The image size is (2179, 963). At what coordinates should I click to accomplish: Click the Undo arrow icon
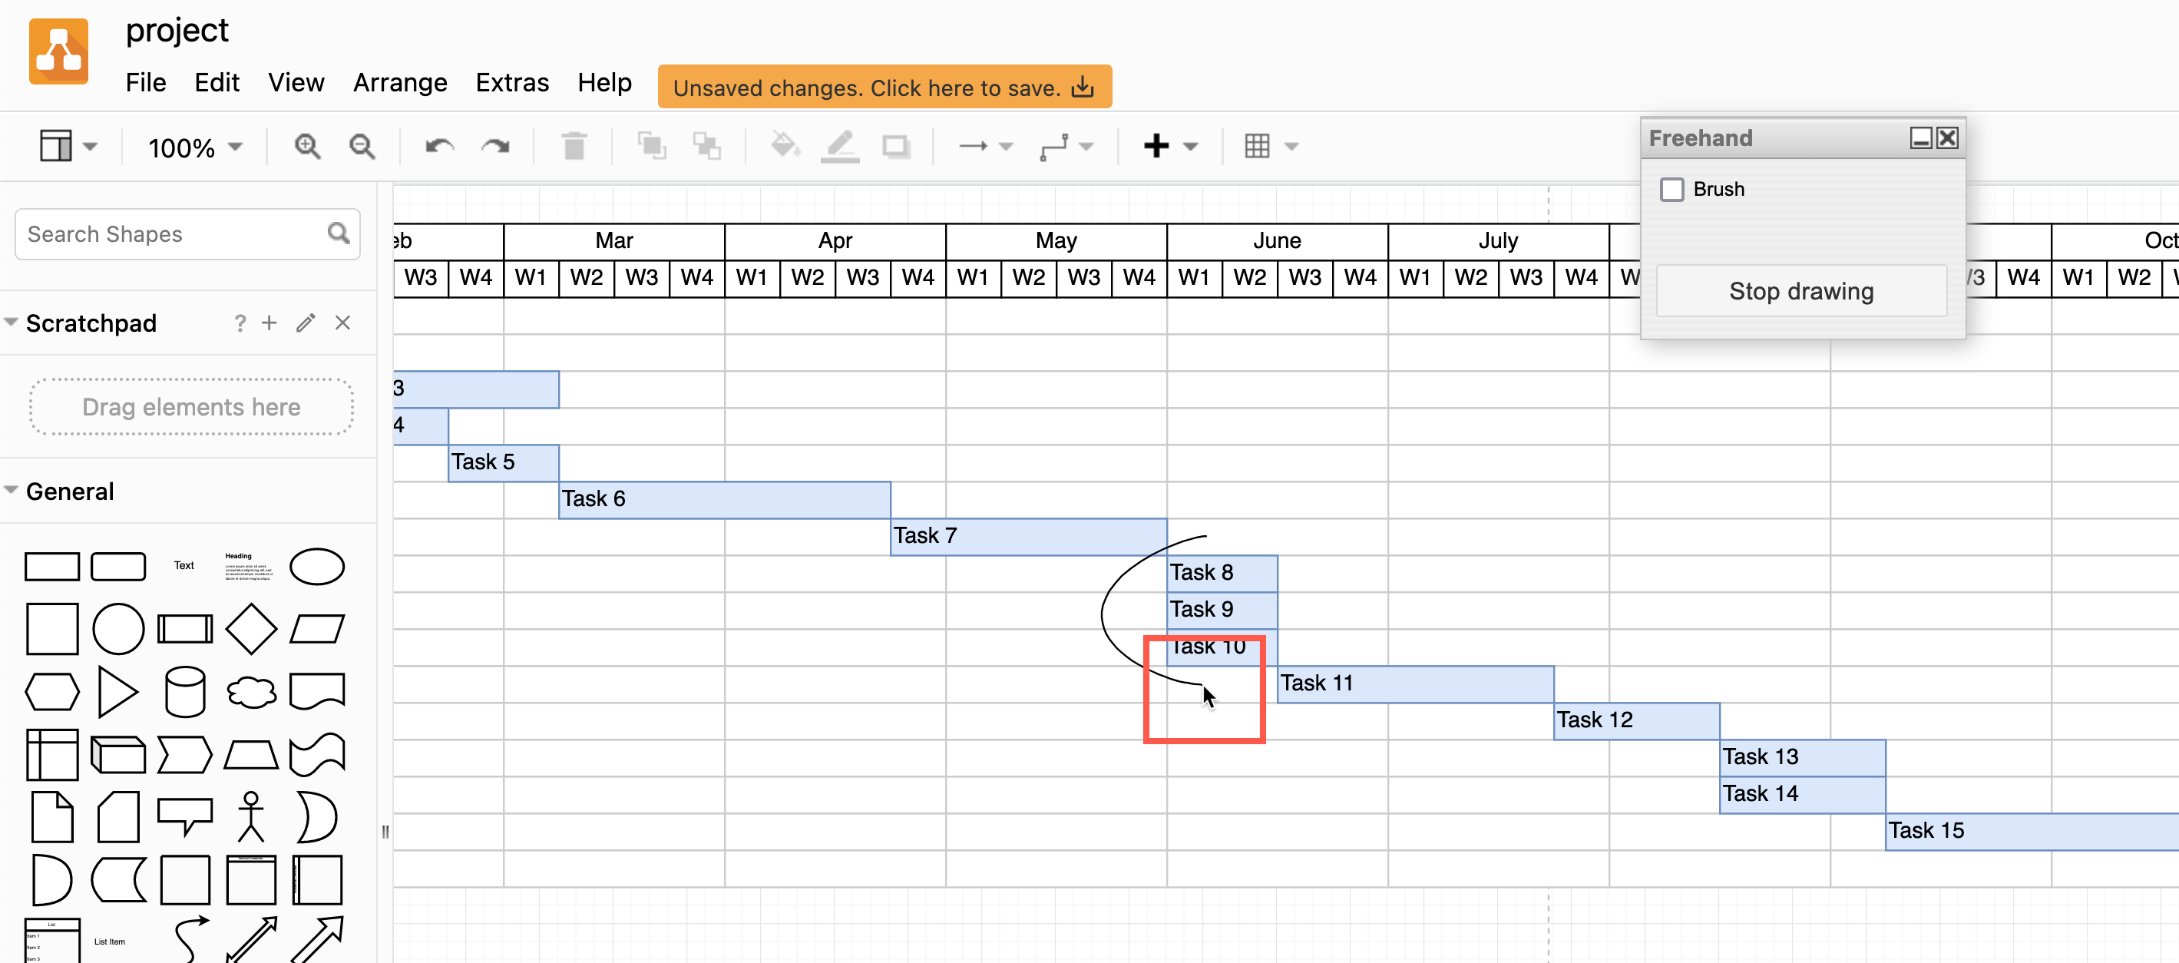pyautogui.click(x=439, y=147)
